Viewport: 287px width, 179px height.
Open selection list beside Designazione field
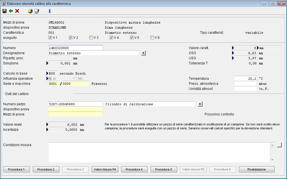pos(143,53)
